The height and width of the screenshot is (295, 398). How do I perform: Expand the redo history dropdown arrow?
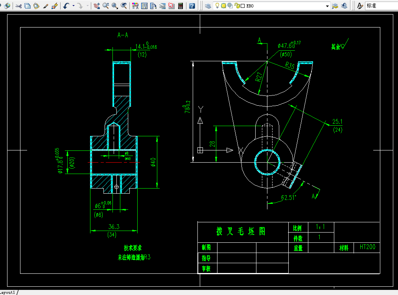88,6
